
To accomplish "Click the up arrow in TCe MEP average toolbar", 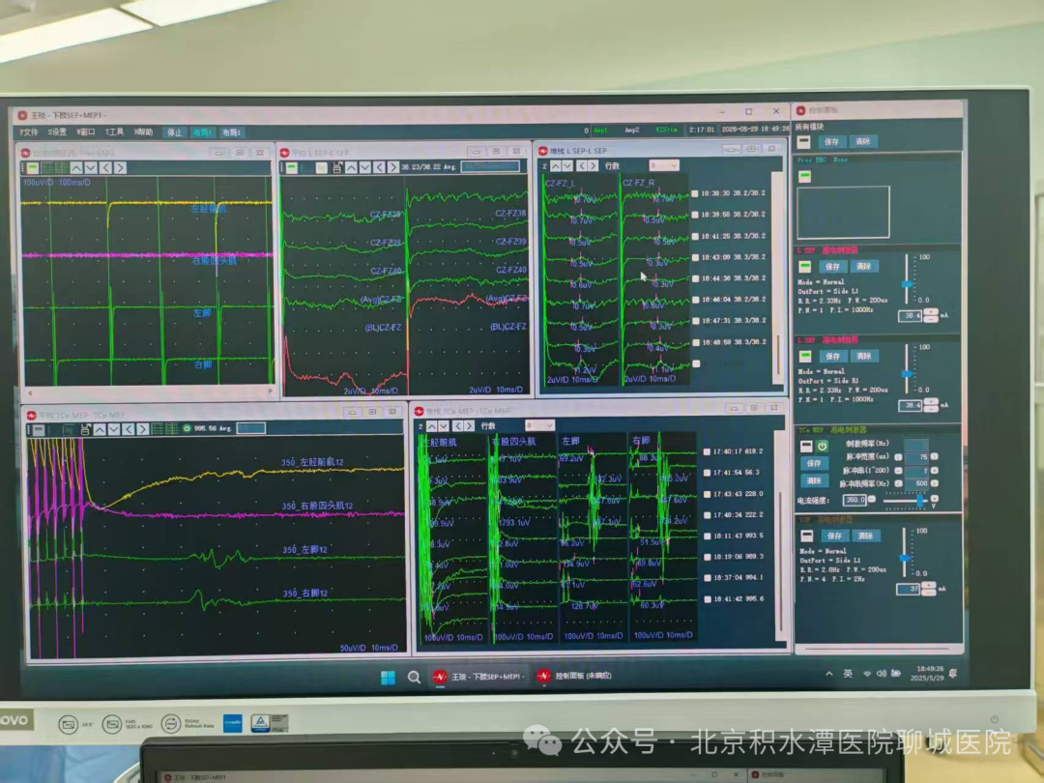I will click(x=100, y=429).
